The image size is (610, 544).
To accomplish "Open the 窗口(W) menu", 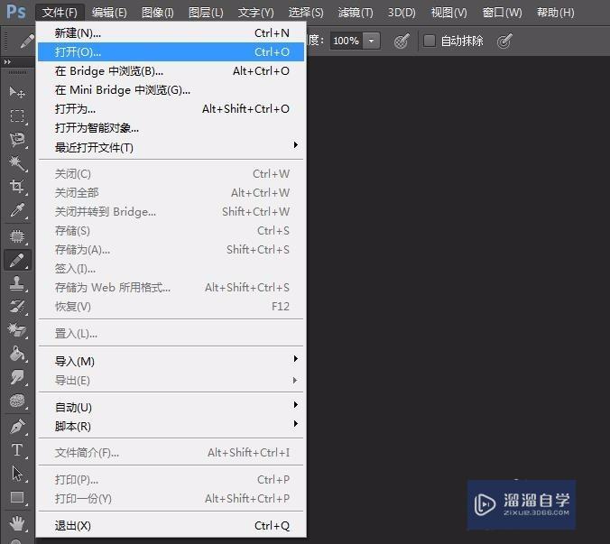I will click(502, 13).
